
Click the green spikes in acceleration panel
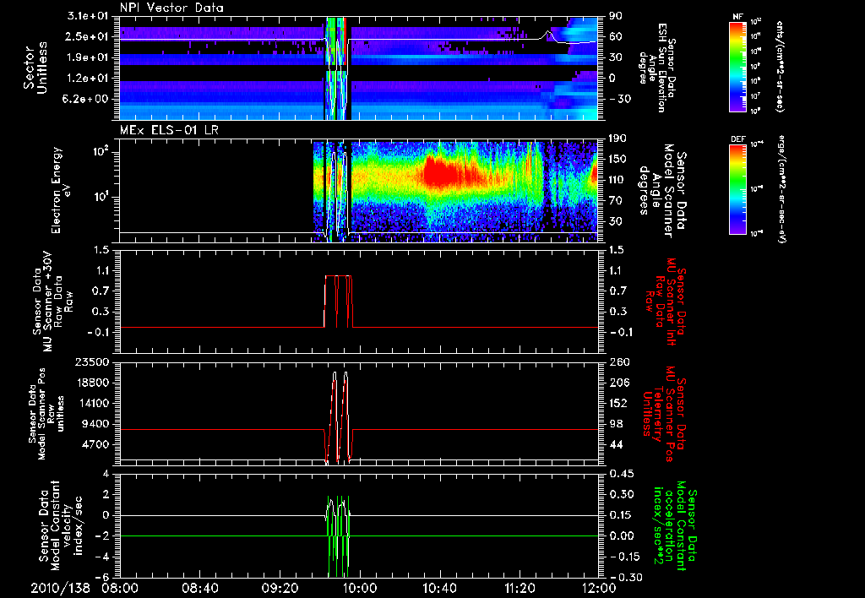[338, 535]
